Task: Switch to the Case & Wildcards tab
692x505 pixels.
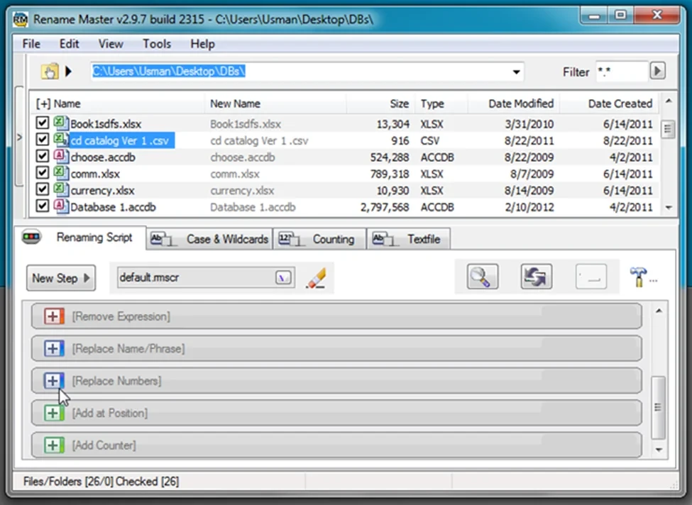Action: click(x=210, y=239)
